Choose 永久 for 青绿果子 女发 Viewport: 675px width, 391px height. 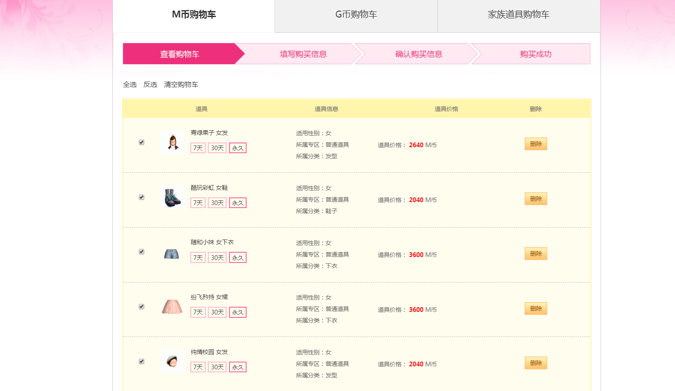click(238, 148)
